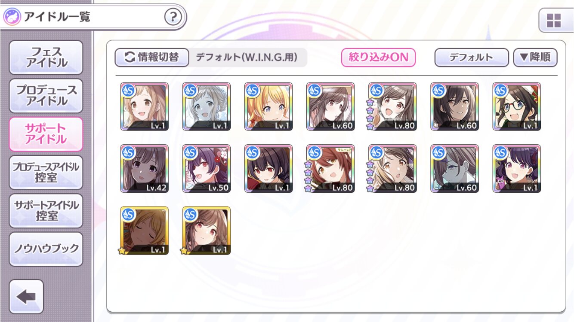Viewport: 574px width, 322px height.
Task: Switch to the プロデュースアイドル tab
Action: pyautogui.click(x=46, y=96)
